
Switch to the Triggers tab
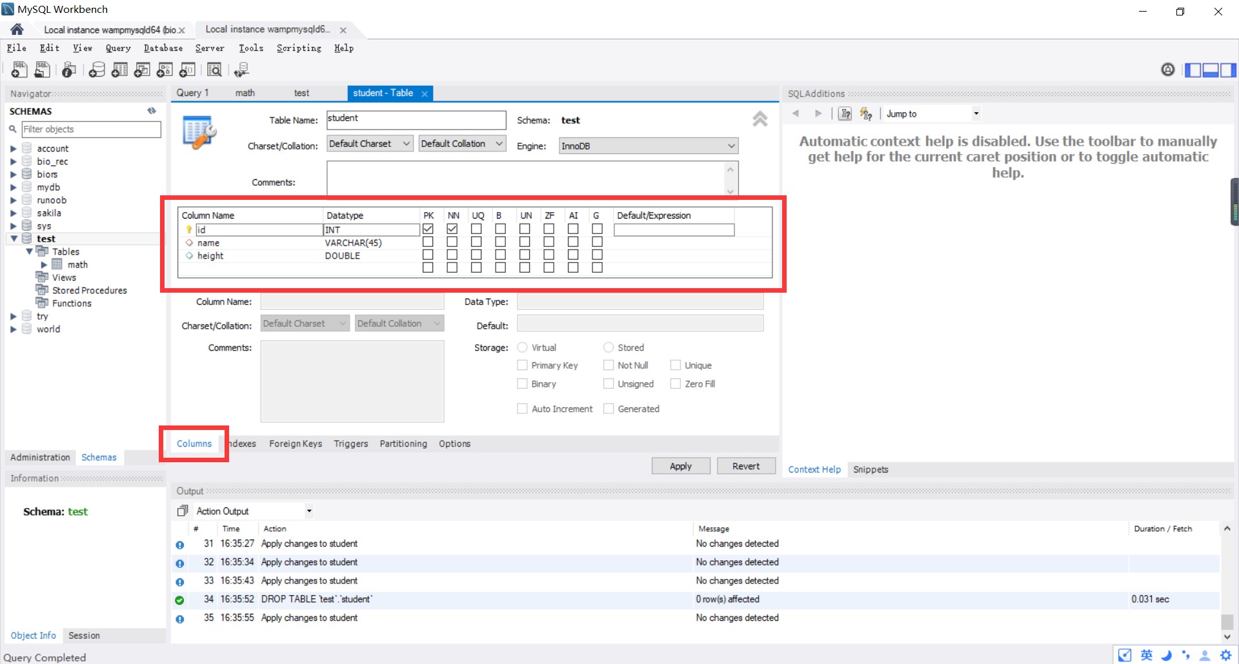pos(351,444)
